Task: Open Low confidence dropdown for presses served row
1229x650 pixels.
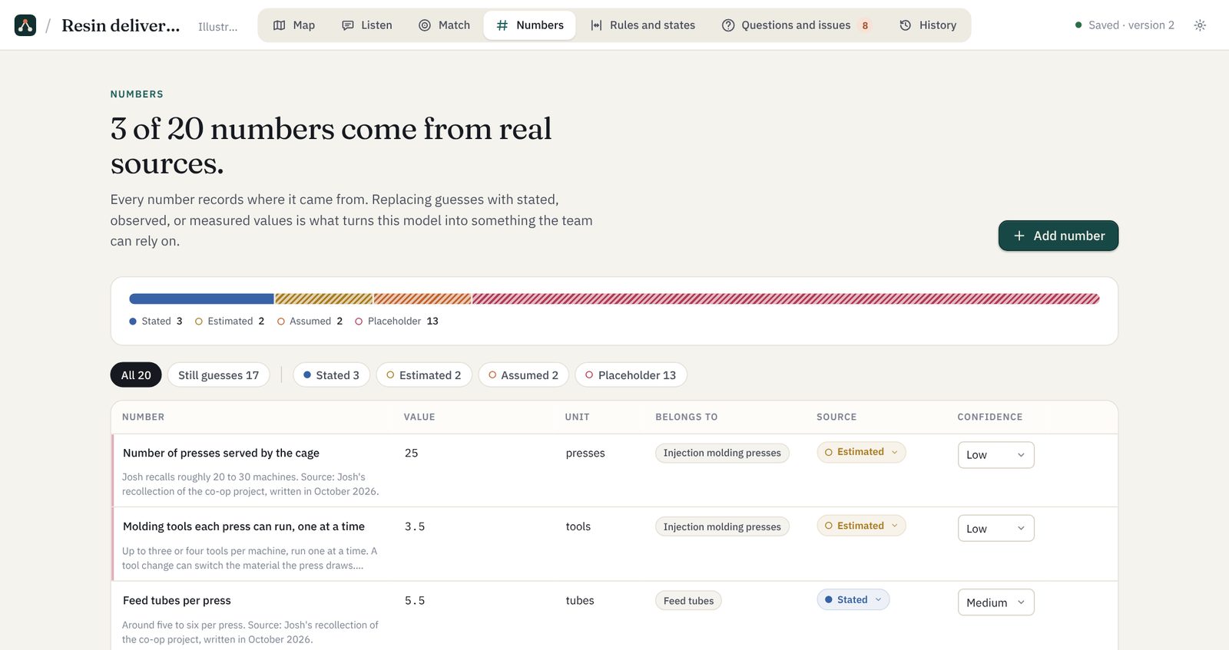Action: (995, 454)
